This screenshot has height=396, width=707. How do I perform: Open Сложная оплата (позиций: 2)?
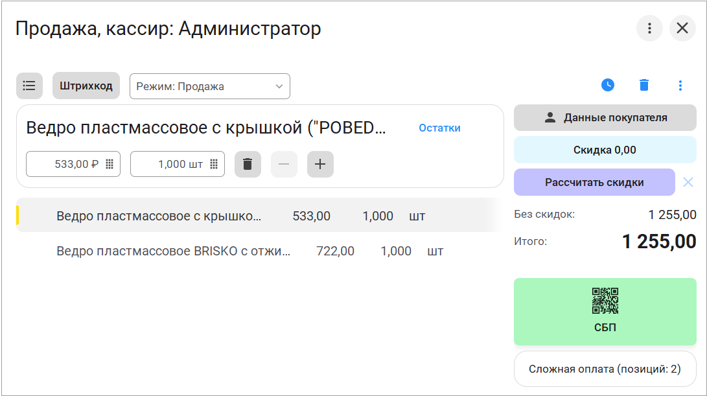pyautogui.click(x=605, y=369)
